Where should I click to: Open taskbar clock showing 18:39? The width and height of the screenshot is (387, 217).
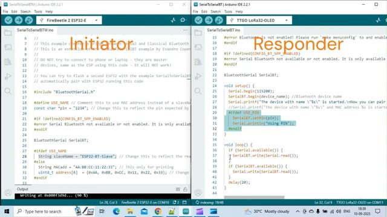point(362,212)
